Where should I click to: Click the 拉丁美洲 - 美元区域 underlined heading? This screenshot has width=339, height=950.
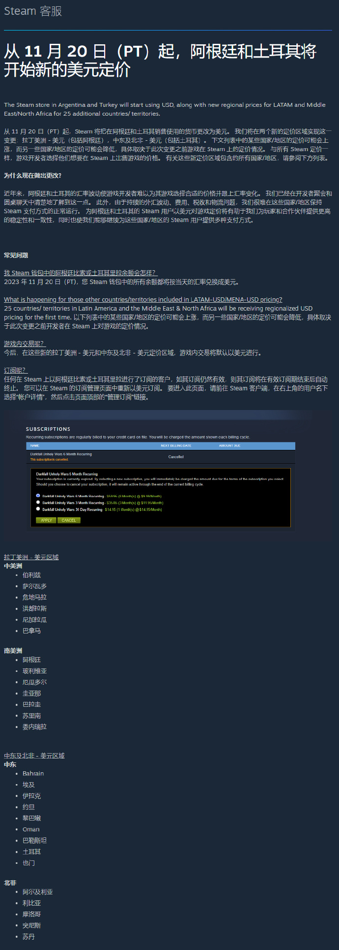pyautogui.click(x=31, y=557)
